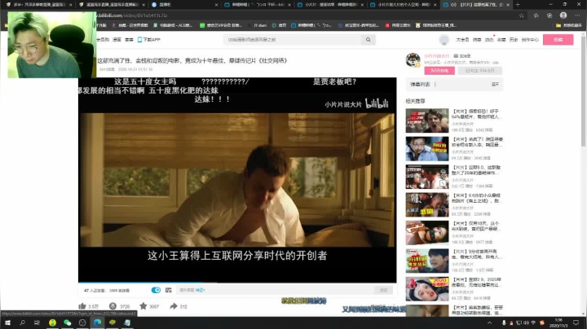Click the pink 为TA充电 button
The height and width of the screenshot is (329, 587).
click(439, 71)
